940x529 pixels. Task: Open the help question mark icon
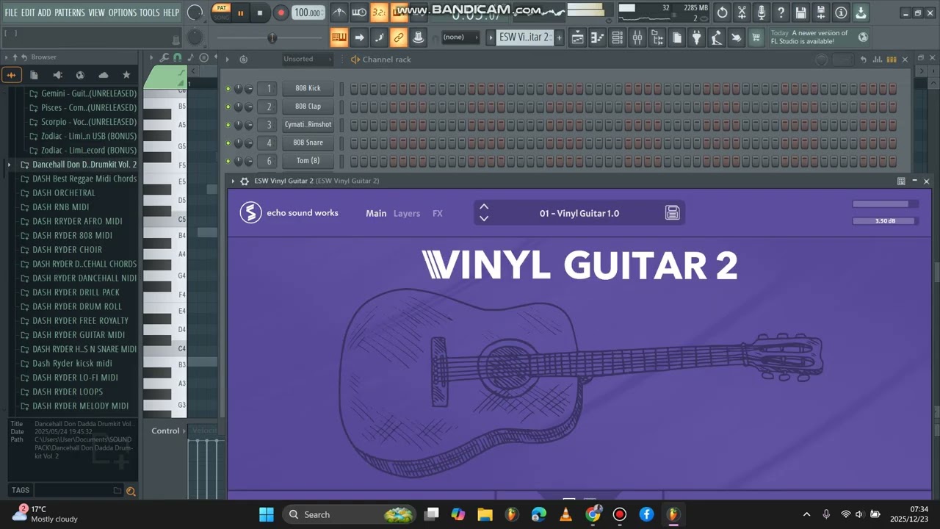[x=781, y=12]
